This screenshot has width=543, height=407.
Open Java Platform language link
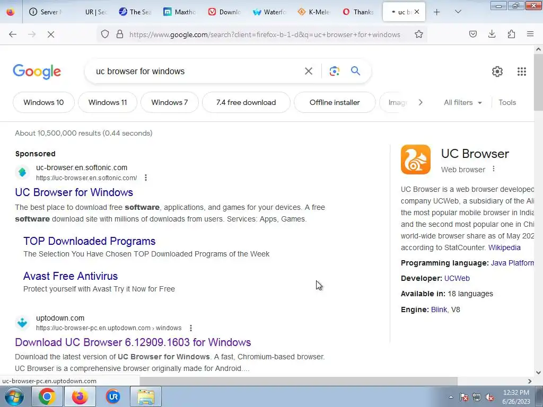pyautogui.click(x=512, y=263)
